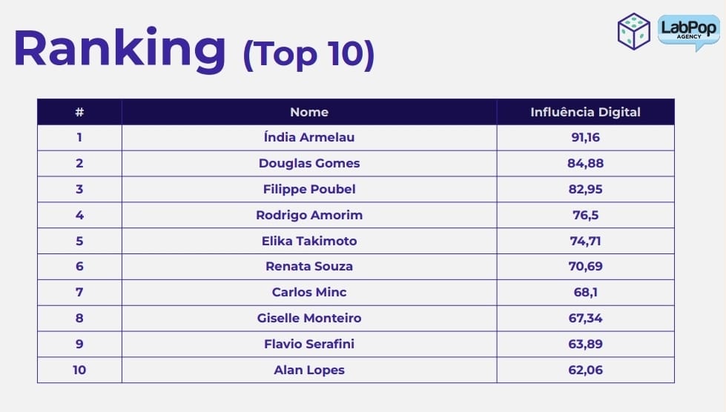
Task: Select the Flavio Serafini name cell
Action: coord(309,344)
